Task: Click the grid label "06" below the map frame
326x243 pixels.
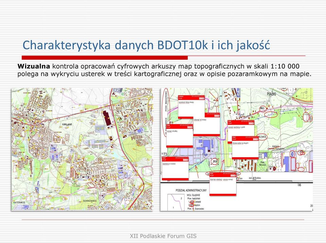Action: pos(300,185)
